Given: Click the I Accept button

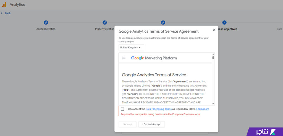Looking at the screenshot, I should coord(127,124).
